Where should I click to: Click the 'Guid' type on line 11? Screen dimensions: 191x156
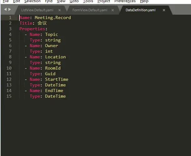[x=50, y=74]
